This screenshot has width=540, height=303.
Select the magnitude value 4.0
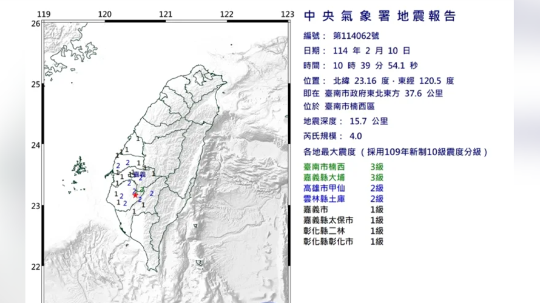356,136
